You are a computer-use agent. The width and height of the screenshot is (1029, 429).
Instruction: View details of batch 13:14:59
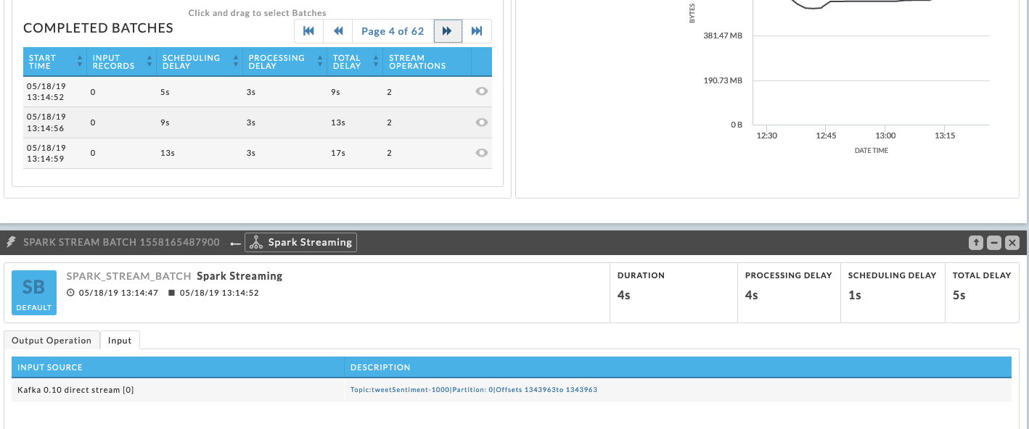[x=481, y=153]
